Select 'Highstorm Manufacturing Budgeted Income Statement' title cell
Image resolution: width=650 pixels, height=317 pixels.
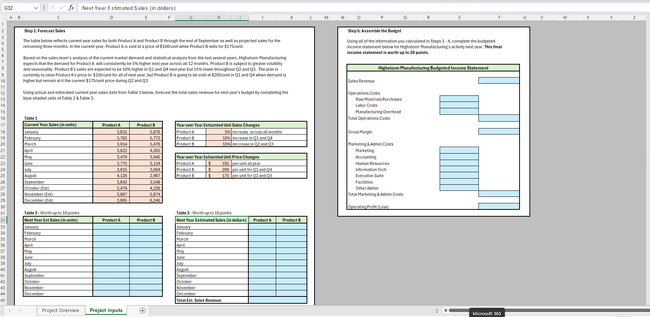(x=433, y=68)
